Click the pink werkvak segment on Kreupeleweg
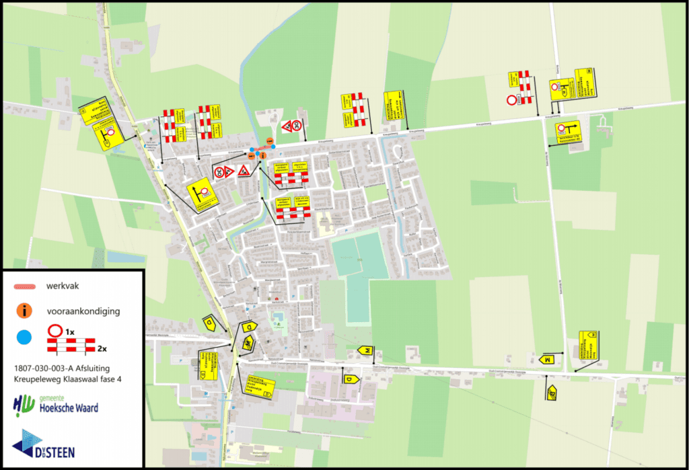Screen dimensions: 689x470 [262, 149]
